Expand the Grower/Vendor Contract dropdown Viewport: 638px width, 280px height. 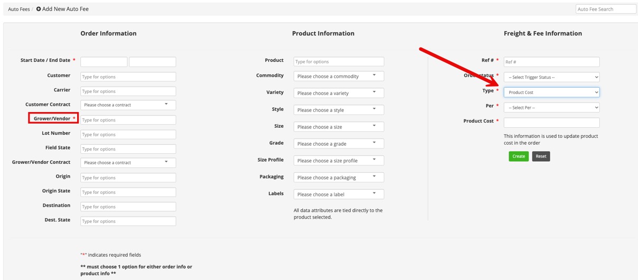(x=128, y=163)
